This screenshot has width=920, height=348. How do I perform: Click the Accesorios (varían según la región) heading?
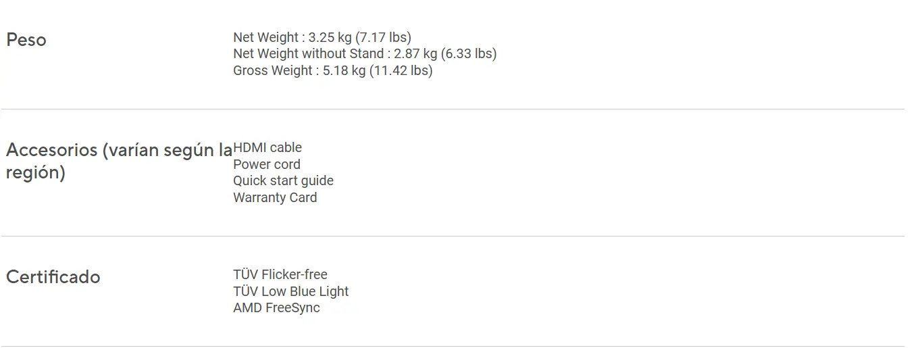pyautogui.click(x=119, y=161)
